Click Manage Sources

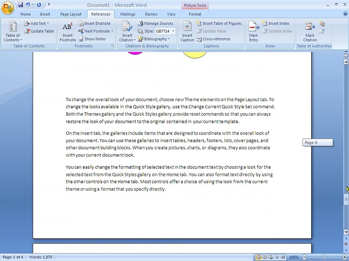(x=155, y=23)
